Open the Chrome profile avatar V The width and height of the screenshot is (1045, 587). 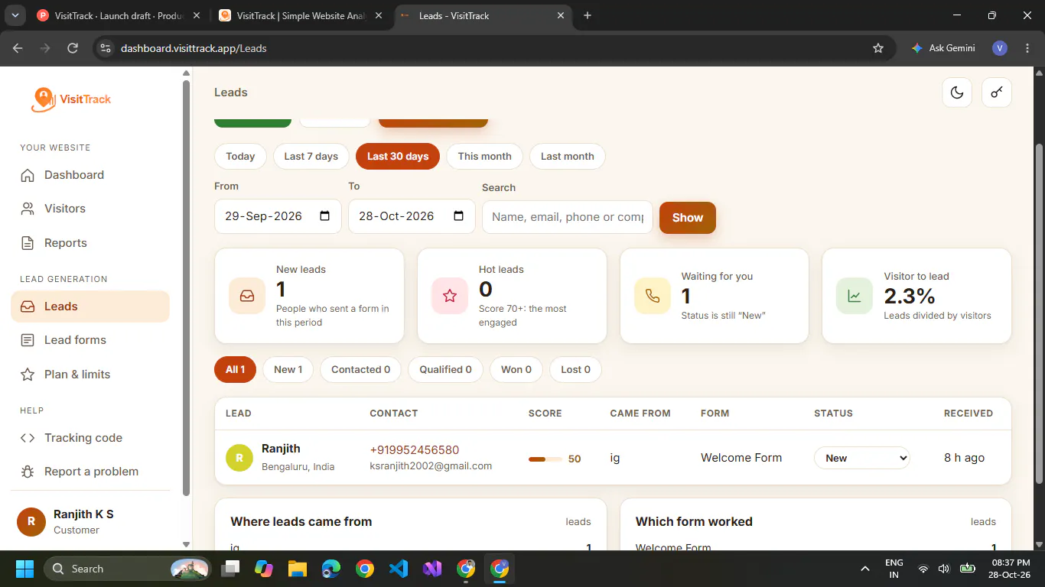[x=1000, y=48]
